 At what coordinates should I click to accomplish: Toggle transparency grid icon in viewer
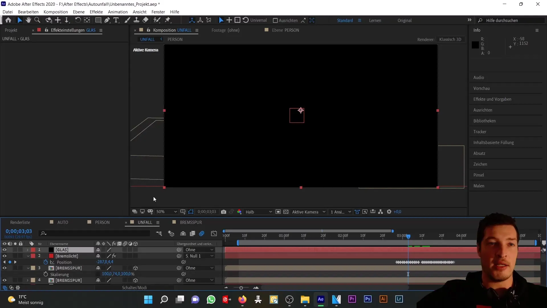[x=286, y=212]
